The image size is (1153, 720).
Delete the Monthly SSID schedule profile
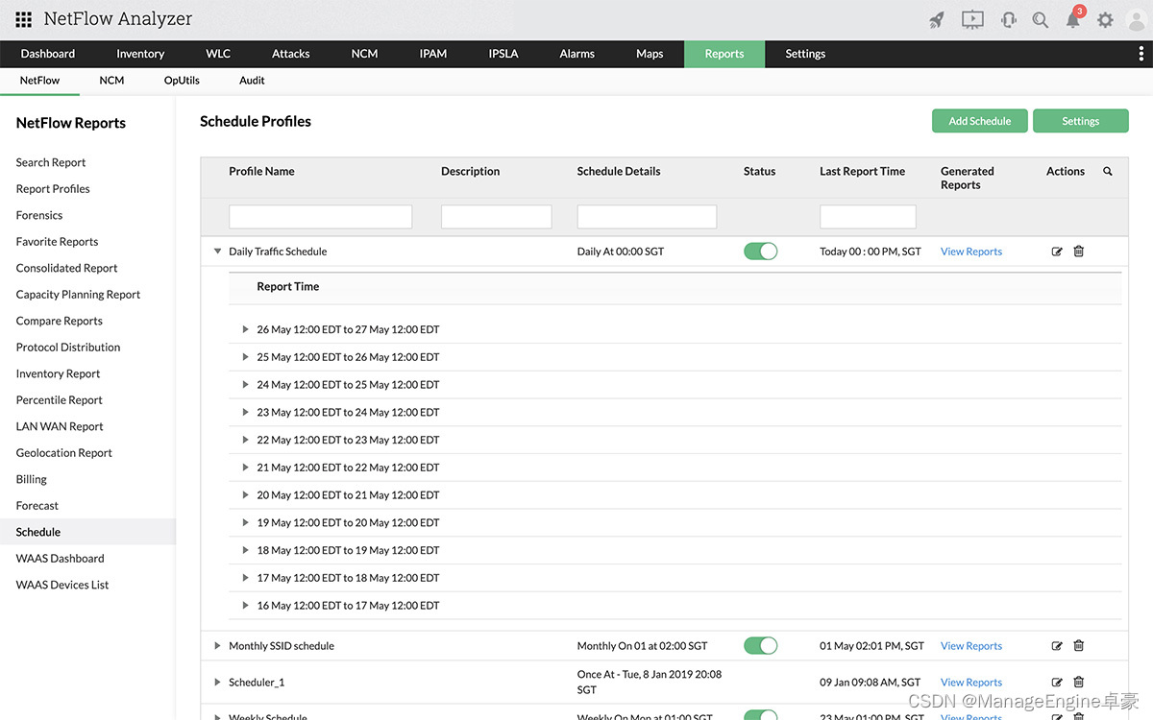tap(1078, 646)
